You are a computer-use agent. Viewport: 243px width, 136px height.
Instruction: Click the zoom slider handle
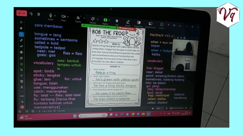point(171,108)
